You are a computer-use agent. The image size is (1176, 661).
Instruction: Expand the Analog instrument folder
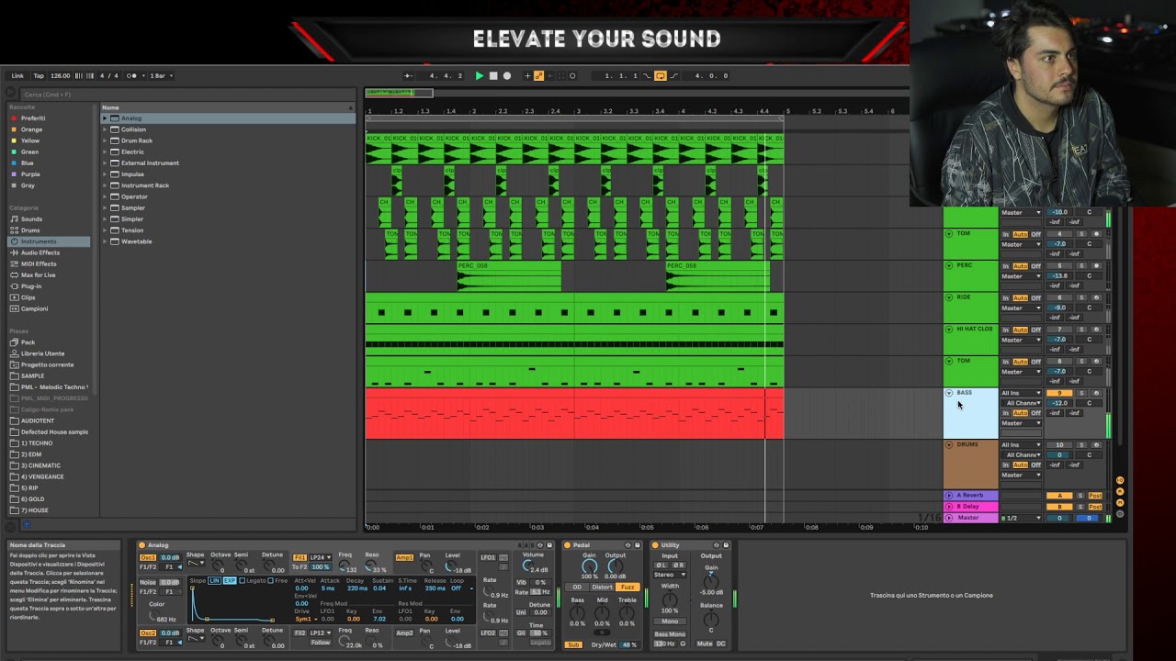pyautogui.click(x=106, y=118)
